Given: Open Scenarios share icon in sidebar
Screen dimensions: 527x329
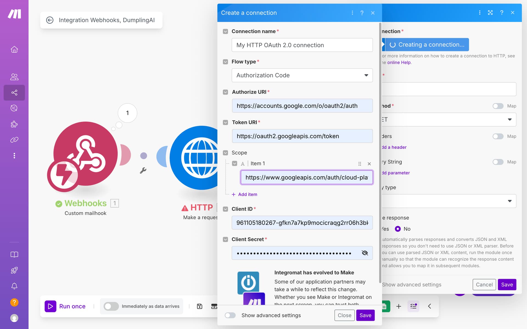Looking at the screenshot, I should [14, 92].
